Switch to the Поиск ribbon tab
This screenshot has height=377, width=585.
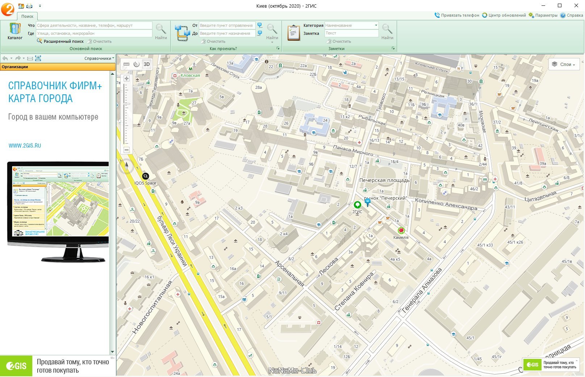pyautogui.click(x=27, y=16)
